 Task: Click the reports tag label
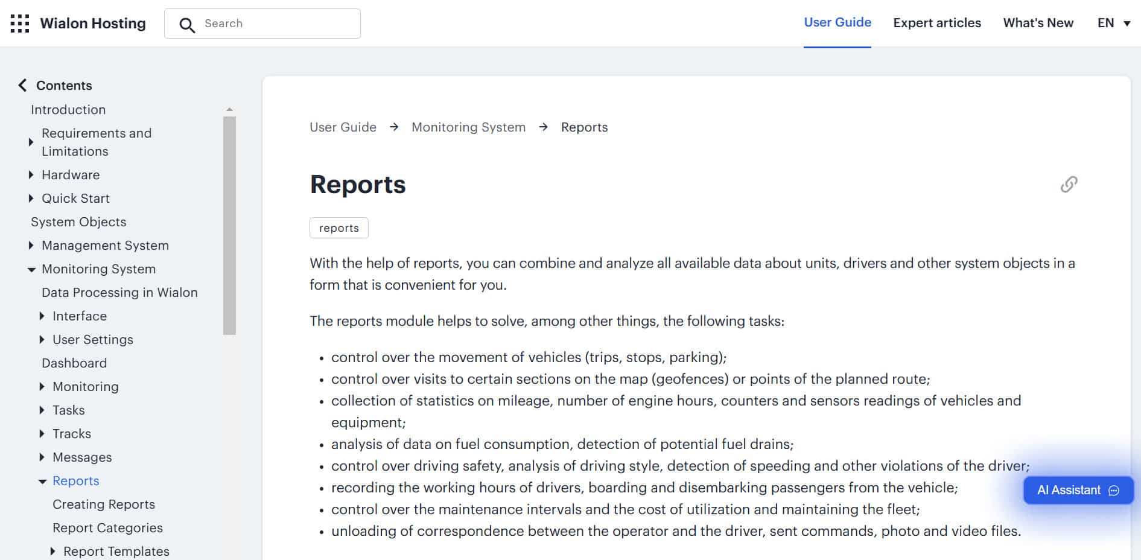pyautogui.click(x=338, y=228)
